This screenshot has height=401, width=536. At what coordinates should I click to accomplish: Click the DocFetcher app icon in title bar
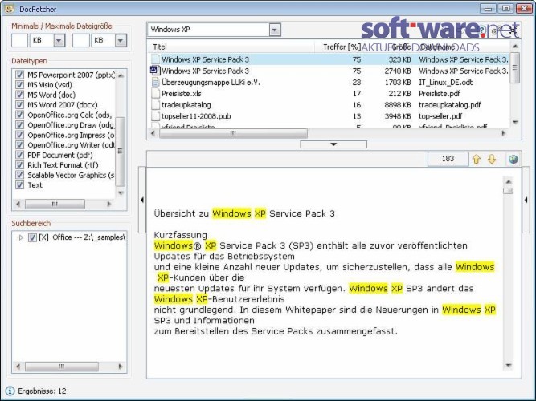click(9, 9)
